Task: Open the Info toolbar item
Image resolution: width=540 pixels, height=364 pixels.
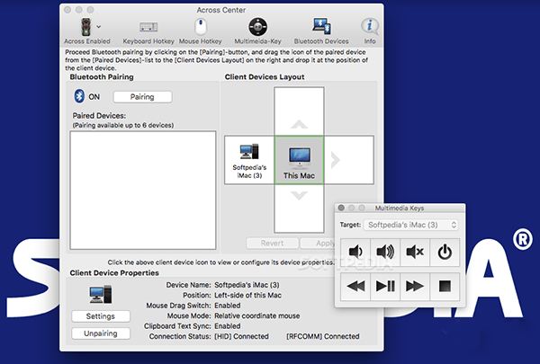Action: 370,31
